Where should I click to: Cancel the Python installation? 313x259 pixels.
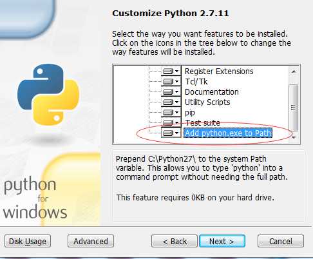point(281,241)
